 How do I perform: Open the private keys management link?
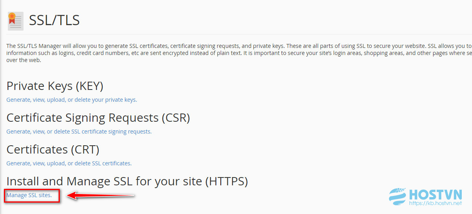(72, 100)
